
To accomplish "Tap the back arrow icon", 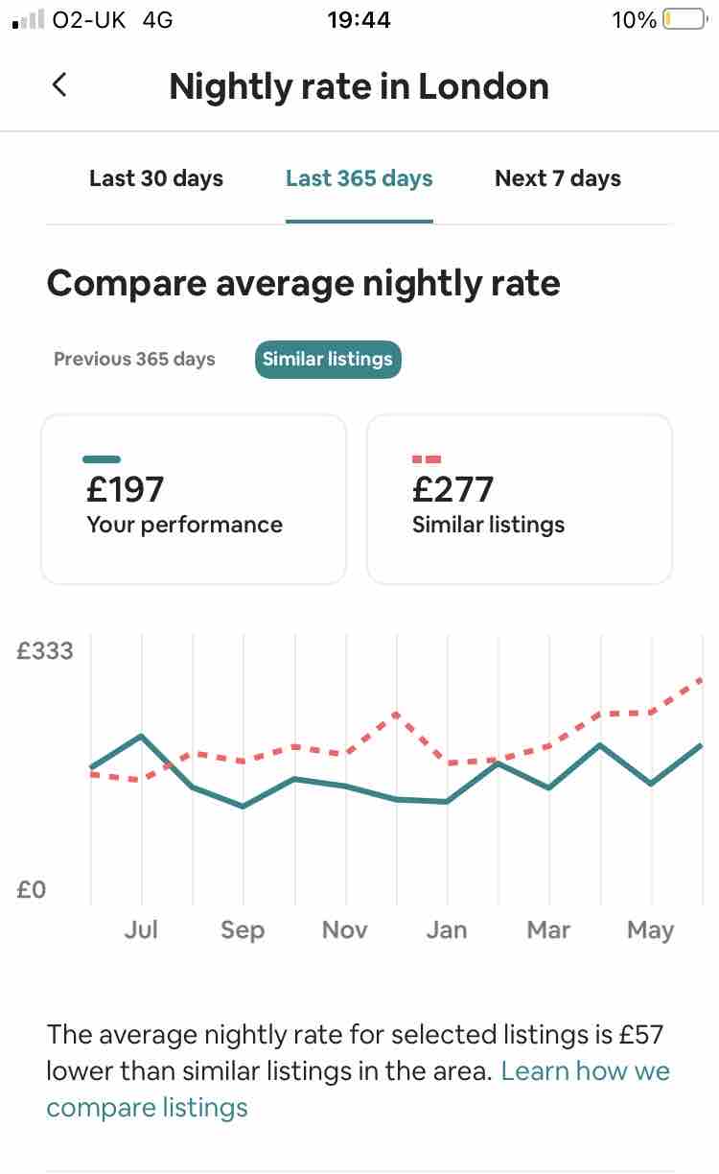I will (59, 85).
